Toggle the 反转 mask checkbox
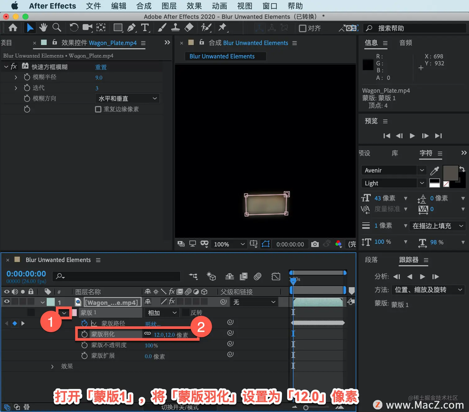This screenshot has height=412, width=469. coord(185,313)
